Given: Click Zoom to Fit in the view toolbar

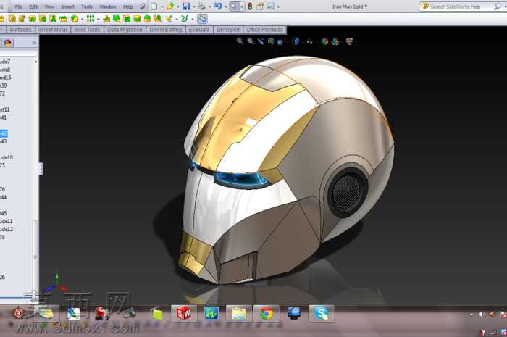Looking at the screenshot, I should (x=240, y=41).
